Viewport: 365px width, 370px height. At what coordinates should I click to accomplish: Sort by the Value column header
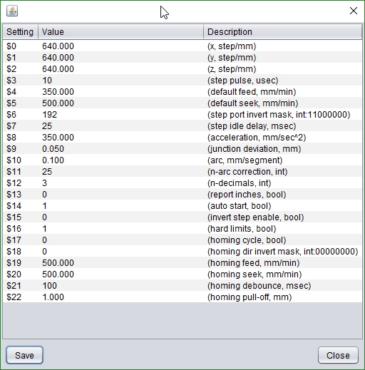[121, 31]
